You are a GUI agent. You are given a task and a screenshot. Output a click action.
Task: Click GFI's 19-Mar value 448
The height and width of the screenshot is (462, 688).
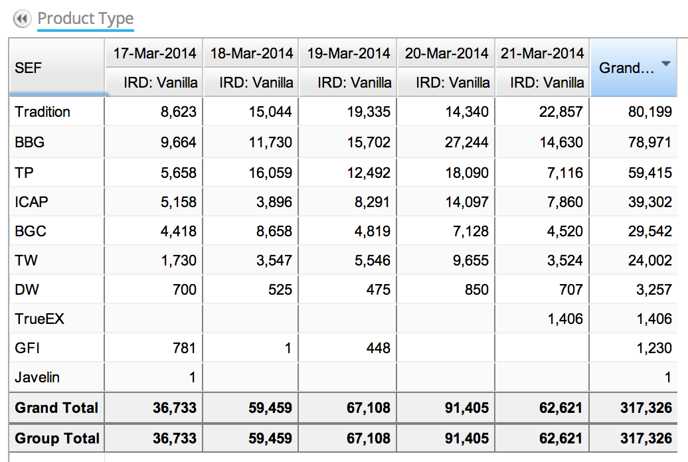(x=379, y=348)
